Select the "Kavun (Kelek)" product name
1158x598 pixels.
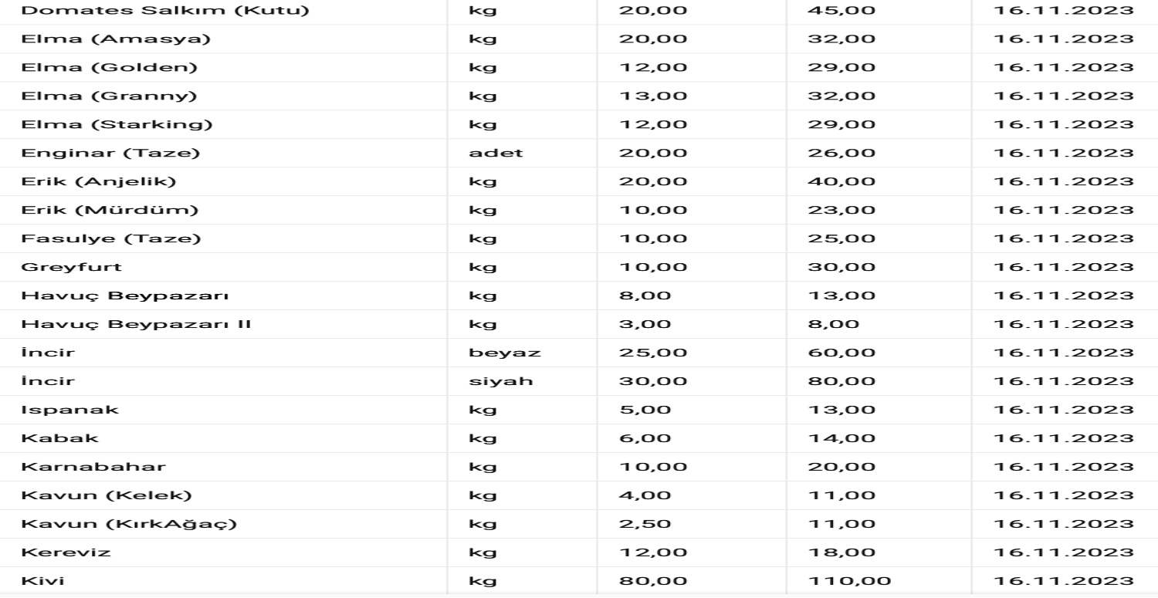(85, 495)
